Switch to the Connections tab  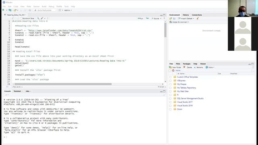click(197, 15)
